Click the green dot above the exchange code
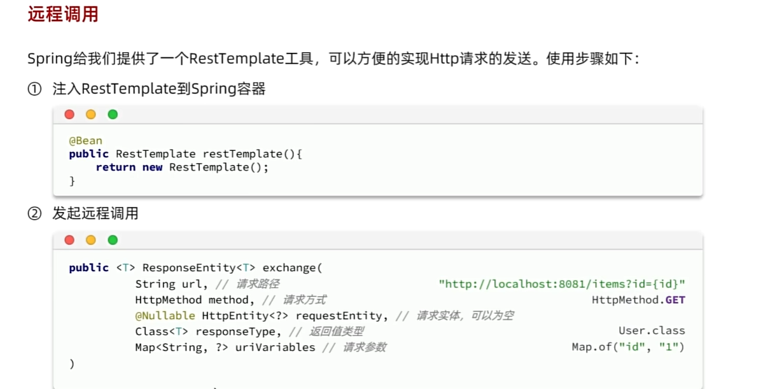Screen dimensions: 770x389 point(113,240)
